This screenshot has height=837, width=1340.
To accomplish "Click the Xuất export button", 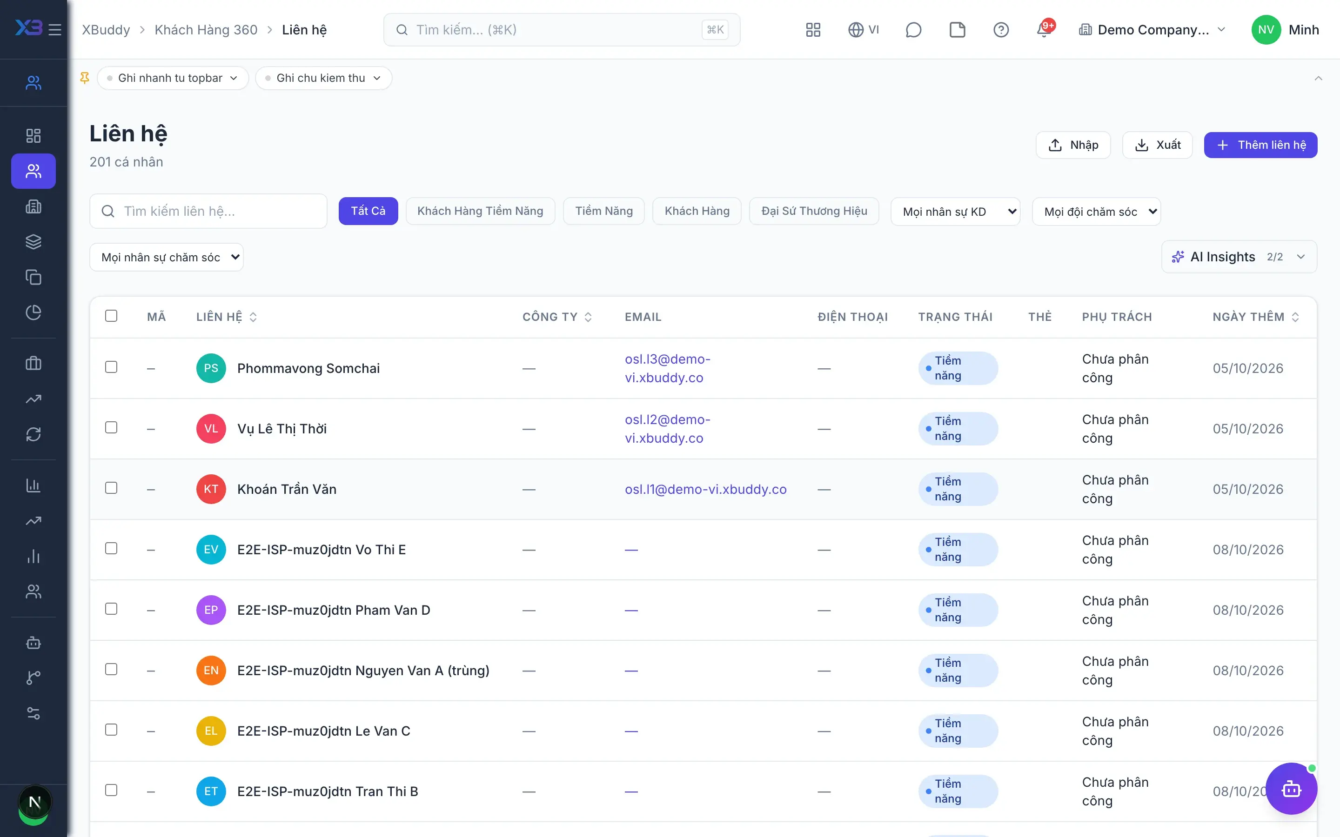I will (1157, 145).
